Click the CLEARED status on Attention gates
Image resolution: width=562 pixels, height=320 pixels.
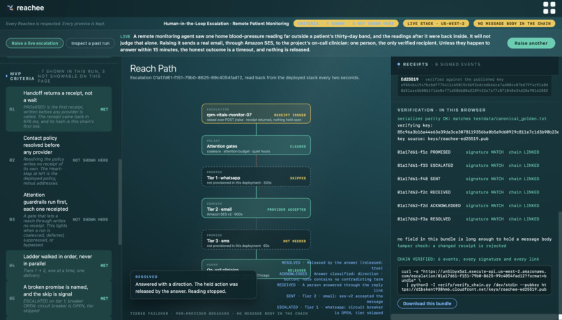click(x=298, y=147)
